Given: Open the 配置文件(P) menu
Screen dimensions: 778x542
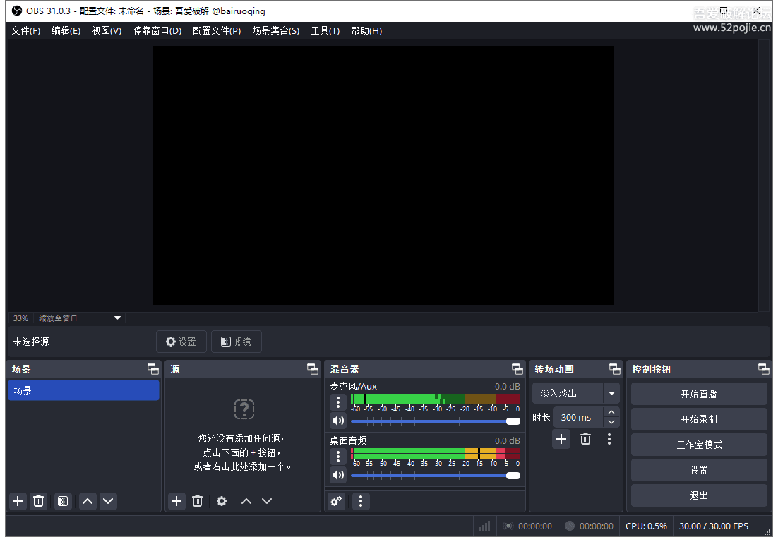Looking at the screenshot, I should click(217, 31).
